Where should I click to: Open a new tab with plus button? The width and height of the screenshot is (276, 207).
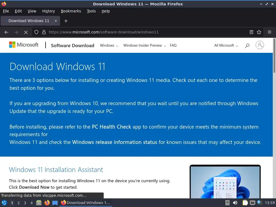click(66, 21)
